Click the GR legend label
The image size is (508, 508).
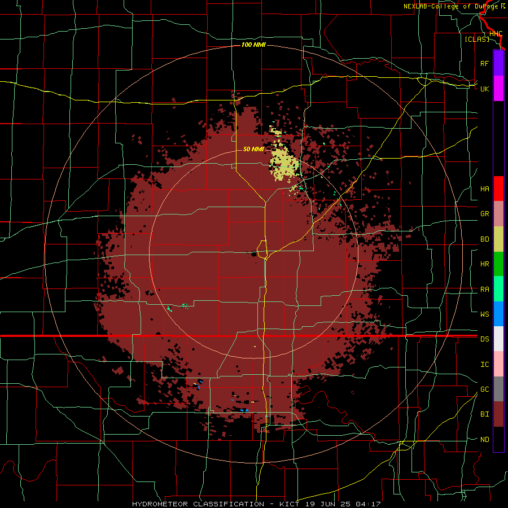coord(485,214)
